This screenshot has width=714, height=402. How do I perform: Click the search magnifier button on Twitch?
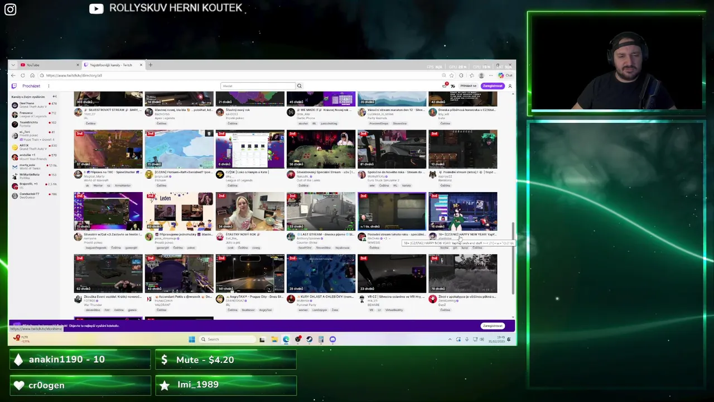pyautogui.click(x=299, y=86)
